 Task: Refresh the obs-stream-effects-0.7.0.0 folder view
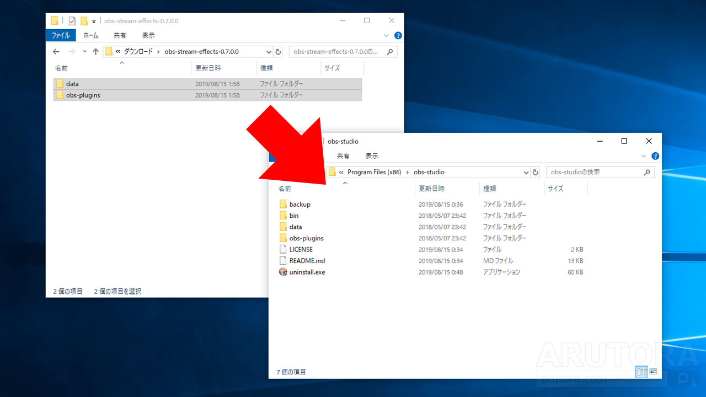278,52
